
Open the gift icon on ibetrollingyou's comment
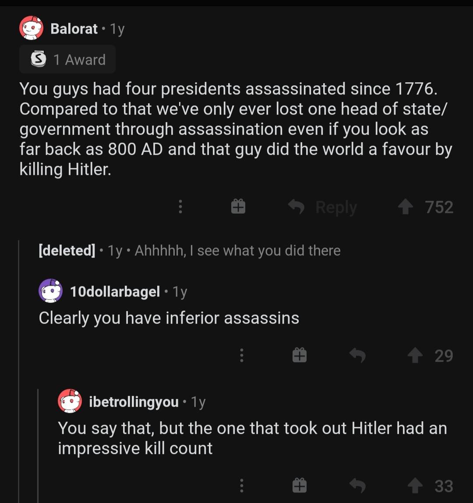pos(300,485)
